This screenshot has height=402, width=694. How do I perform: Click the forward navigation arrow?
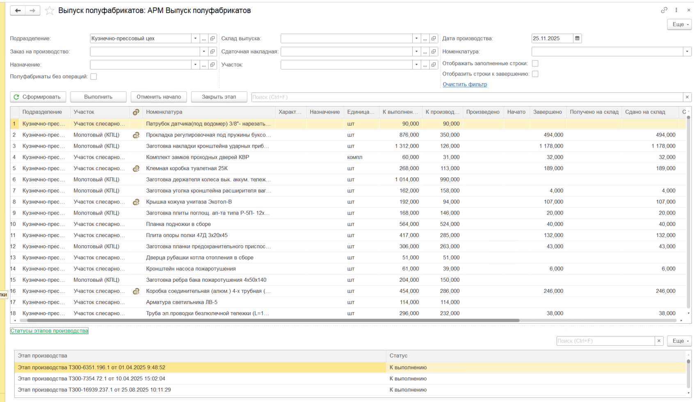click(32, 11)
